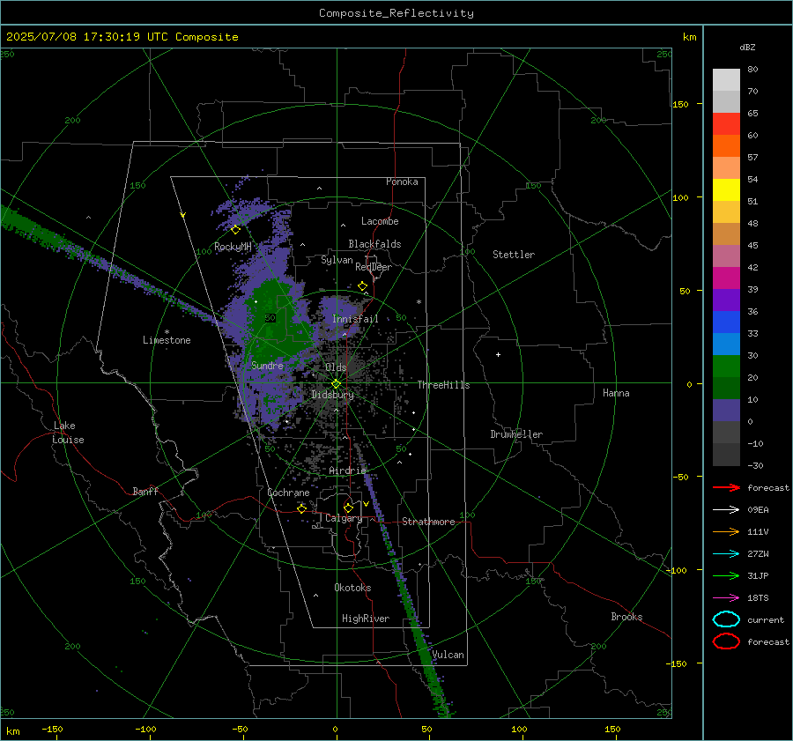Image resolution: width=793 pixels, height=741 pixels.
Task: Select the yellow diamond marker above RockyMH
Action: (235, 230)
